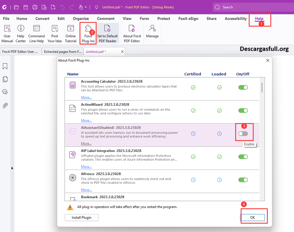Viewport: 294px width, 232px height.
Task: Expand the collapsed left navigation panel arrow
Action: click(x=12, y=168)
